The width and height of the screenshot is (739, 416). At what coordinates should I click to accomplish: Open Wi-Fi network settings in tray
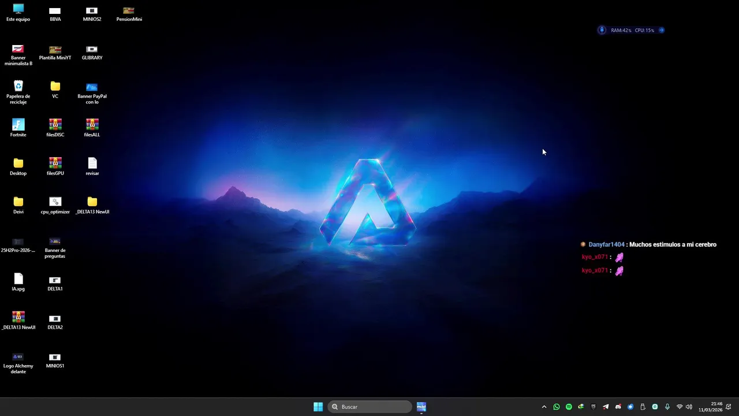point(680,407)
